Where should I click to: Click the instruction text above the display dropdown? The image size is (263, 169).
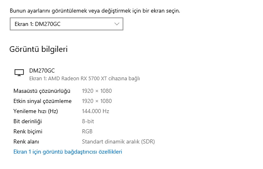(95, 11)
